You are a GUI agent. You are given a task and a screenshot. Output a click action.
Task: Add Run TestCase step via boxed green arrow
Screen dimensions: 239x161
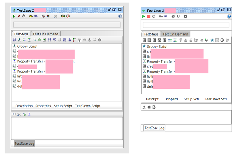[44, 40]
